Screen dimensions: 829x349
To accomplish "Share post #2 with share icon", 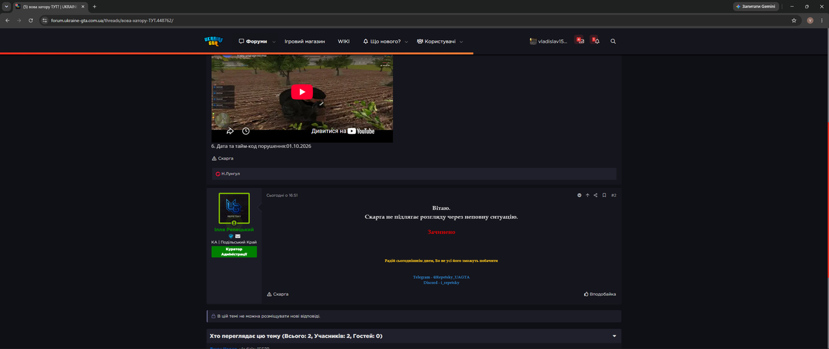I will pos(596,195).
